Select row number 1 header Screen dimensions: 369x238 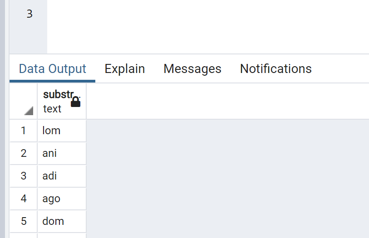[23, 131]
